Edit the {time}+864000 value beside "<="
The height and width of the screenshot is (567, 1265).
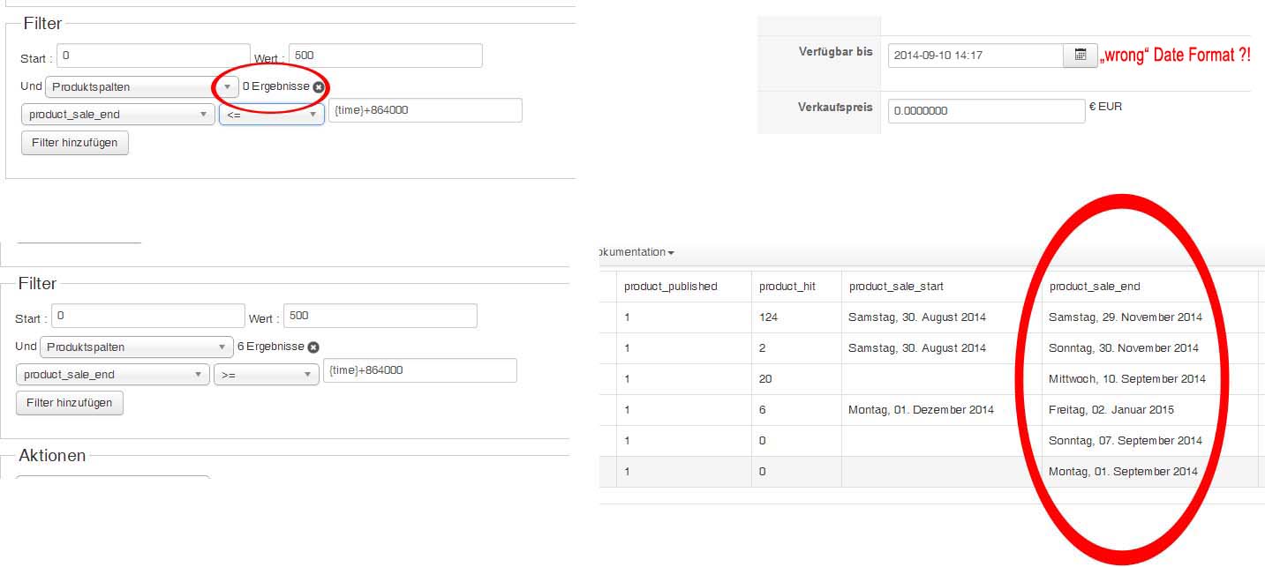point(425,110)
